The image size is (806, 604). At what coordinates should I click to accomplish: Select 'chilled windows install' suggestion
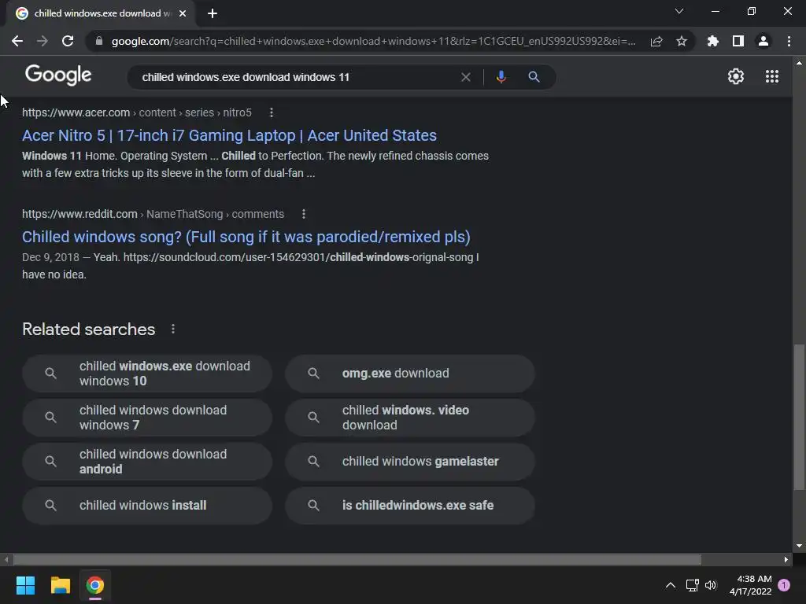point(147,506)
